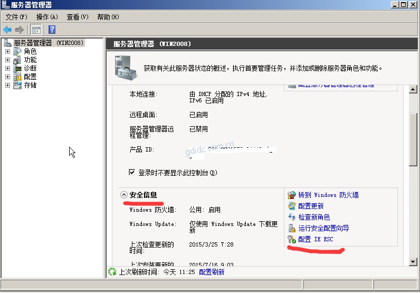The height and width of the screenshot is (293, 420).
Task: Click the 安全信息 section heading
Action: [143, 195]
